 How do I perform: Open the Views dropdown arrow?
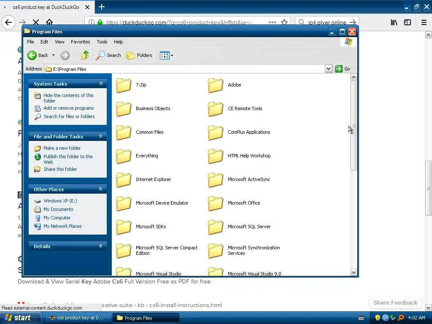(172, 55)
